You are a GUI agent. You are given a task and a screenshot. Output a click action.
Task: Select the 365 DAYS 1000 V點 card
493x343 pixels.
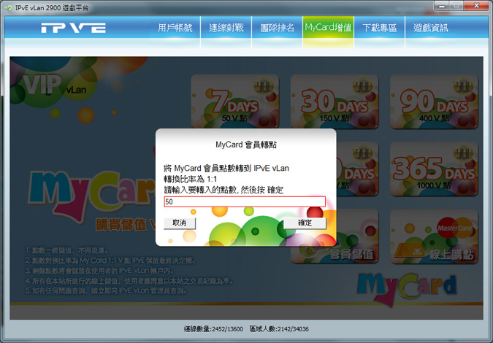434,169
